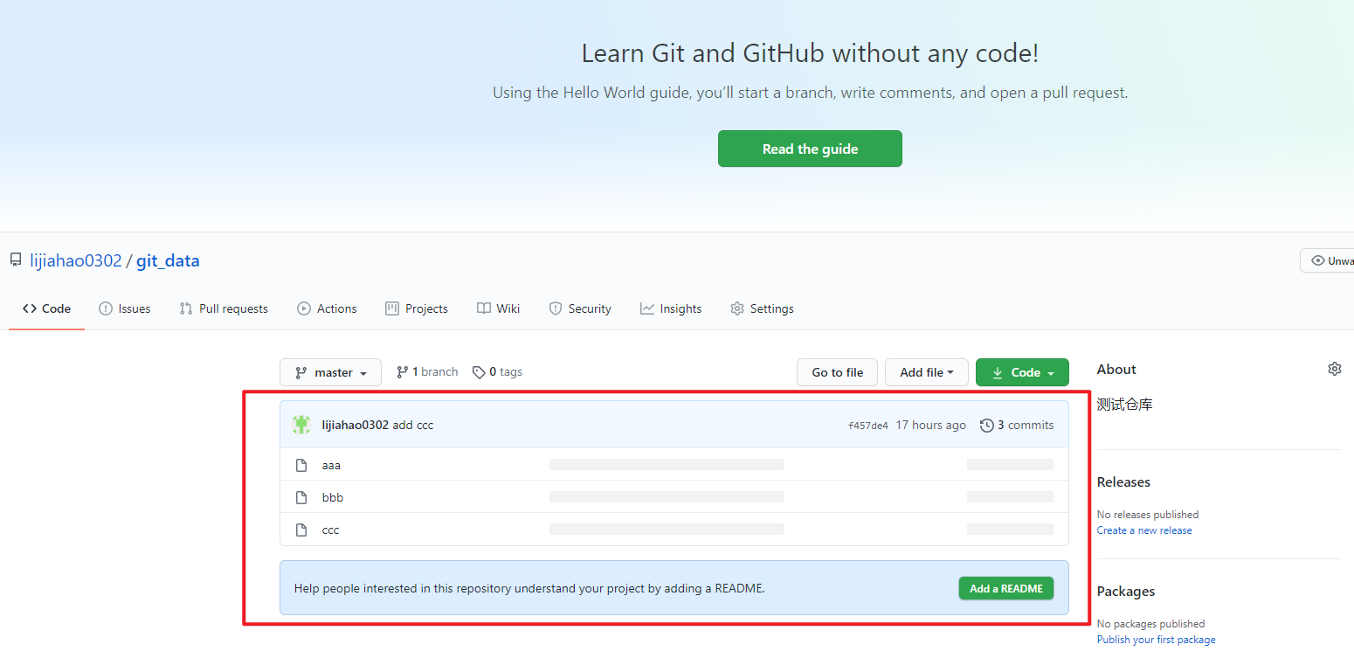Open the 3 commits history link
Viewport: 1354px width, 665px height.
pos(1017,426)
